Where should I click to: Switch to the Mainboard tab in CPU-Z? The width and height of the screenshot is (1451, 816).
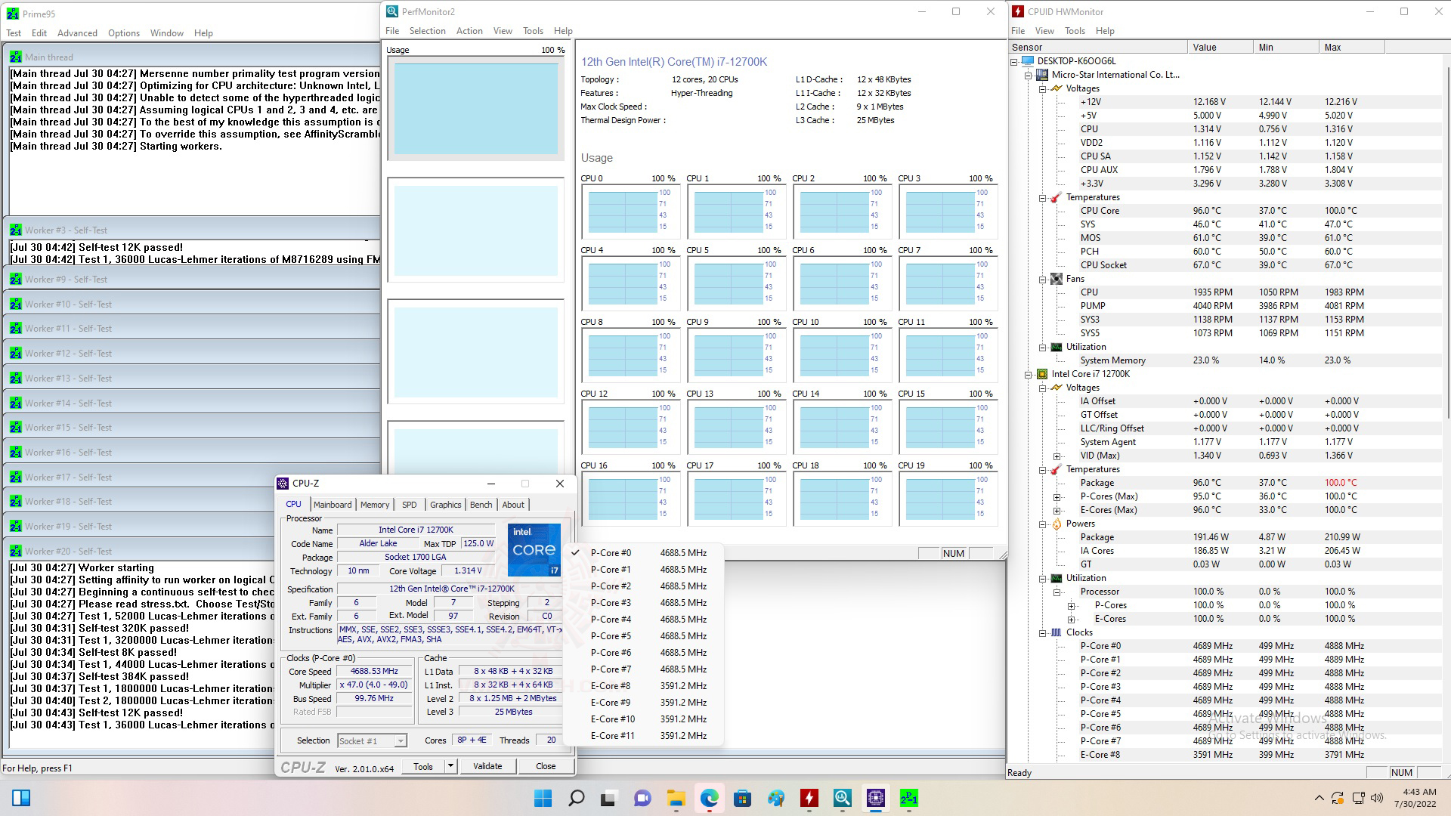coord(333,505)
